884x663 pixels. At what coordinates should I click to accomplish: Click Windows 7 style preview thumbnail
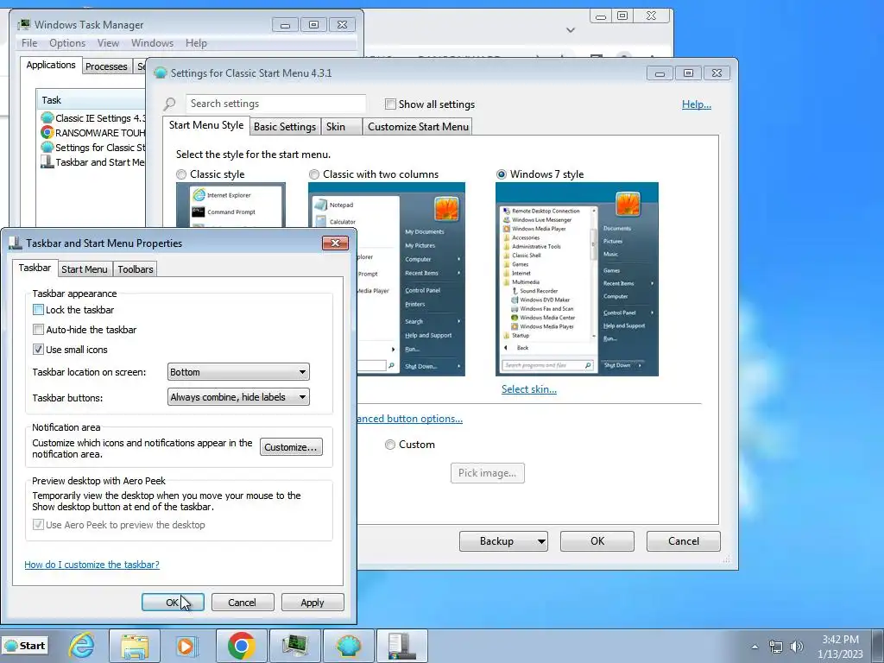click(577, 279)
